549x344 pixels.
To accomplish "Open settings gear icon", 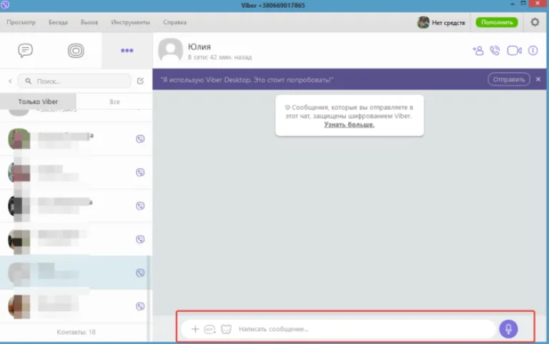I will (x=535, y=22).
